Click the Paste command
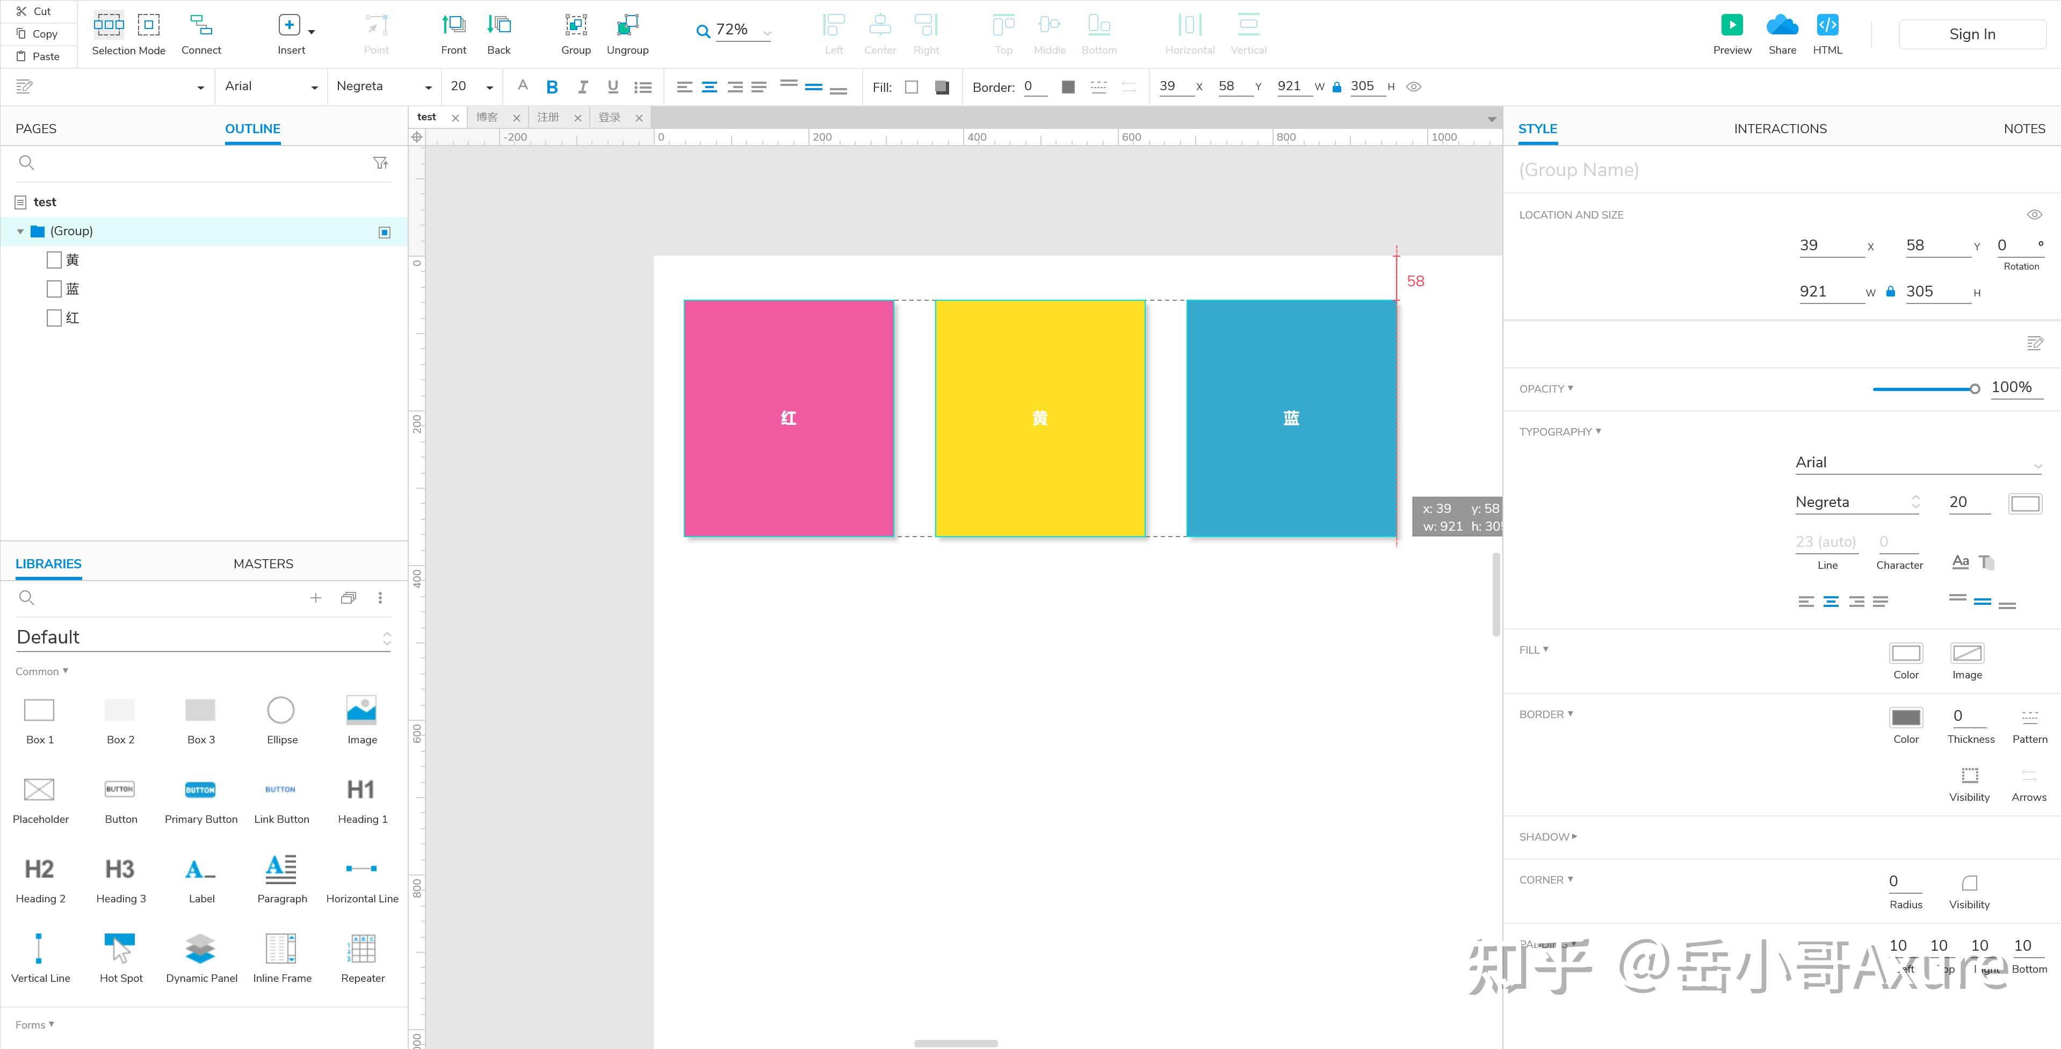The image size is (2061, 1049). [38, 56]
